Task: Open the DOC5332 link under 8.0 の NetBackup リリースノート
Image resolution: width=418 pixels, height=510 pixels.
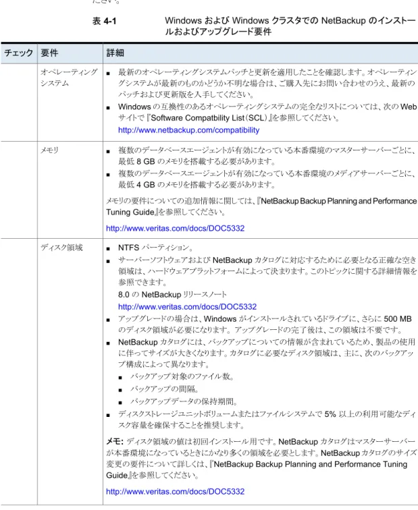Action: 187,307
